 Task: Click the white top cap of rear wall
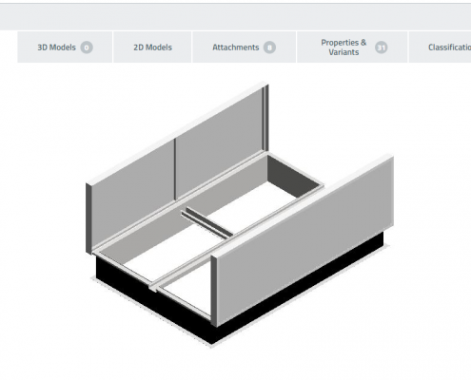tap(178, 133)
